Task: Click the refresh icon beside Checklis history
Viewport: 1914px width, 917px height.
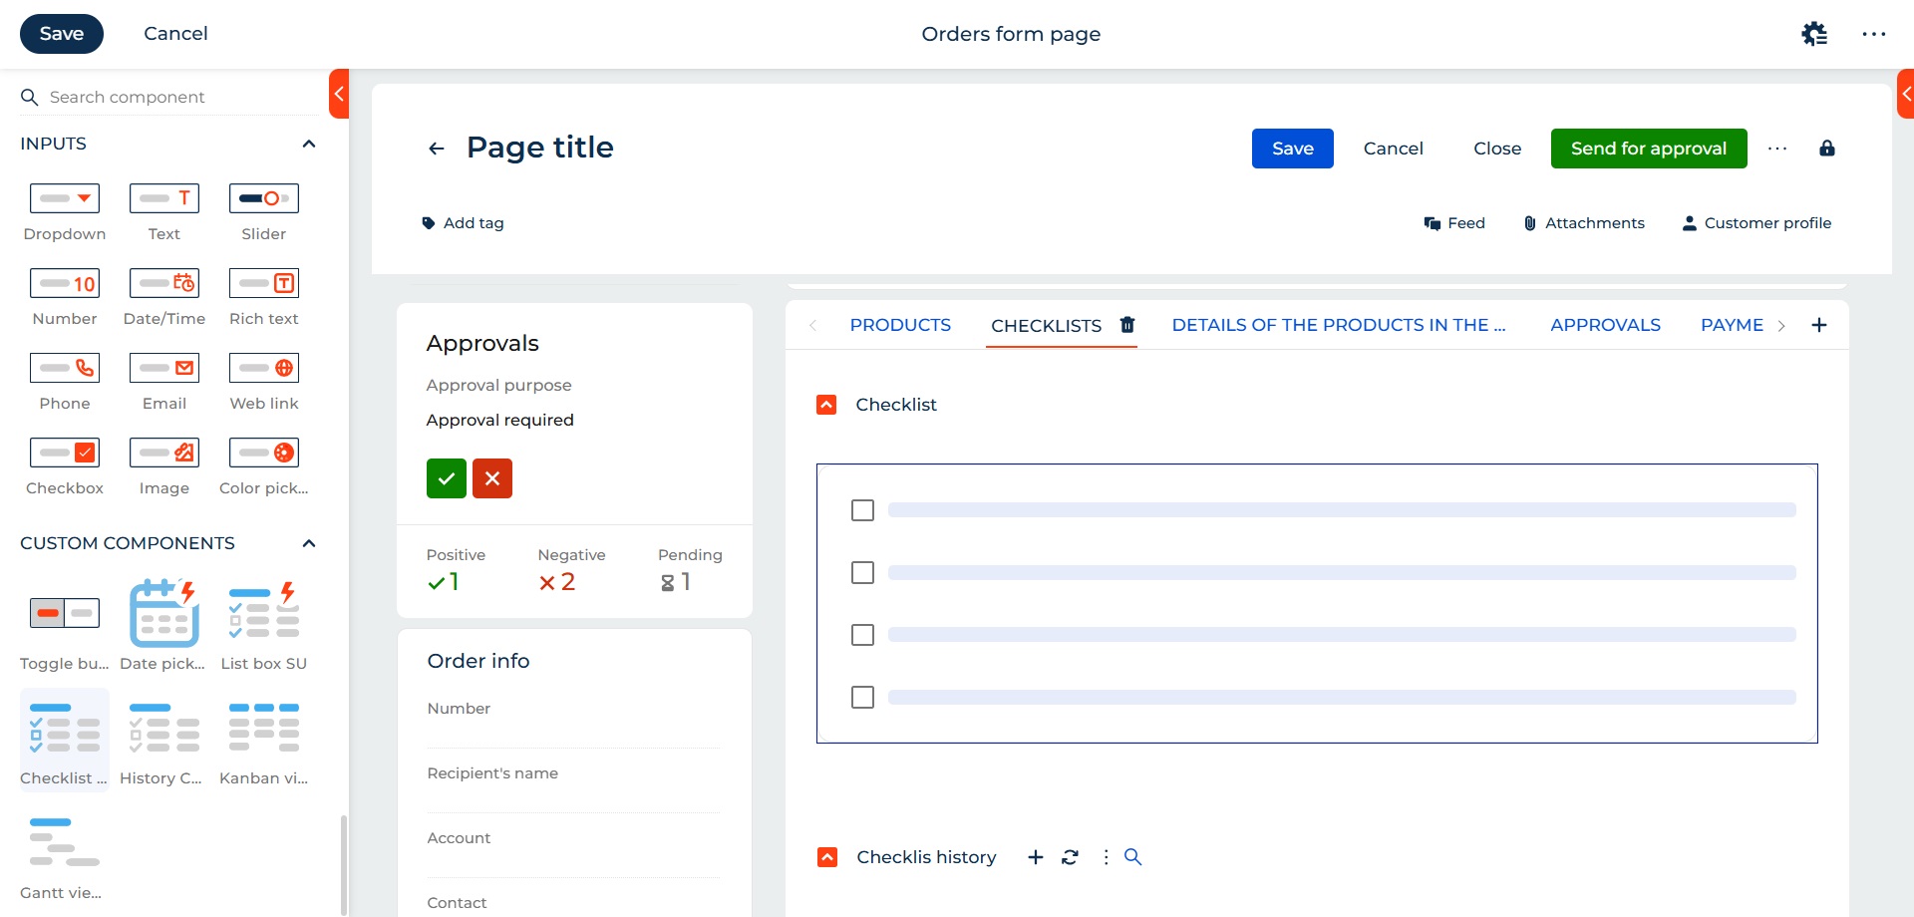Action: click(1070, 857)
